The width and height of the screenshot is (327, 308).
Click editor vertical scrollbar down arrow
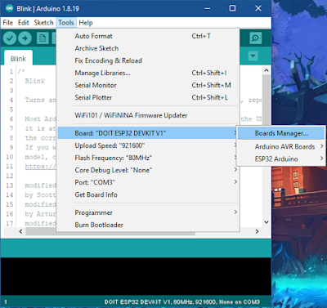(x=267, y=222)
